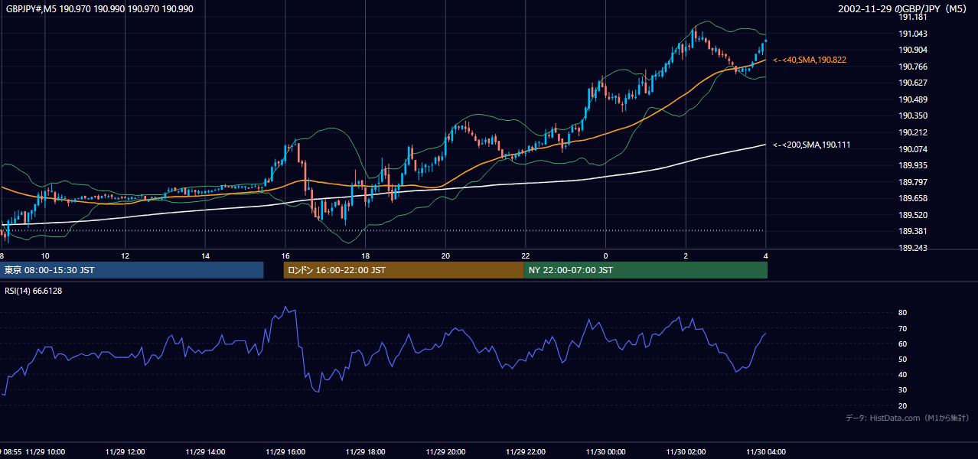Click the price axis value 191.181
Screen dimensions: 978x459
coord(913,17)
